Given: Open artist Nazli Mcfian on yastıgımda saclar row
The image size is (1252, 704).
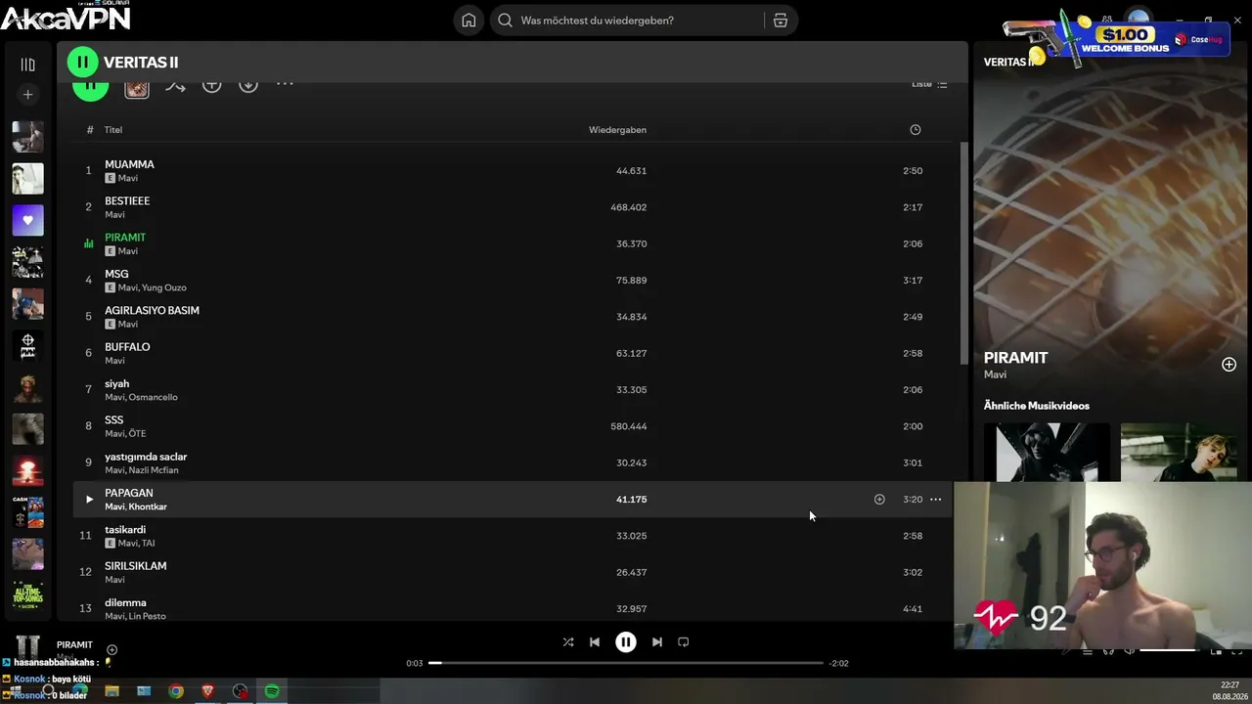Looking at the screenshot, I should 154,470.
